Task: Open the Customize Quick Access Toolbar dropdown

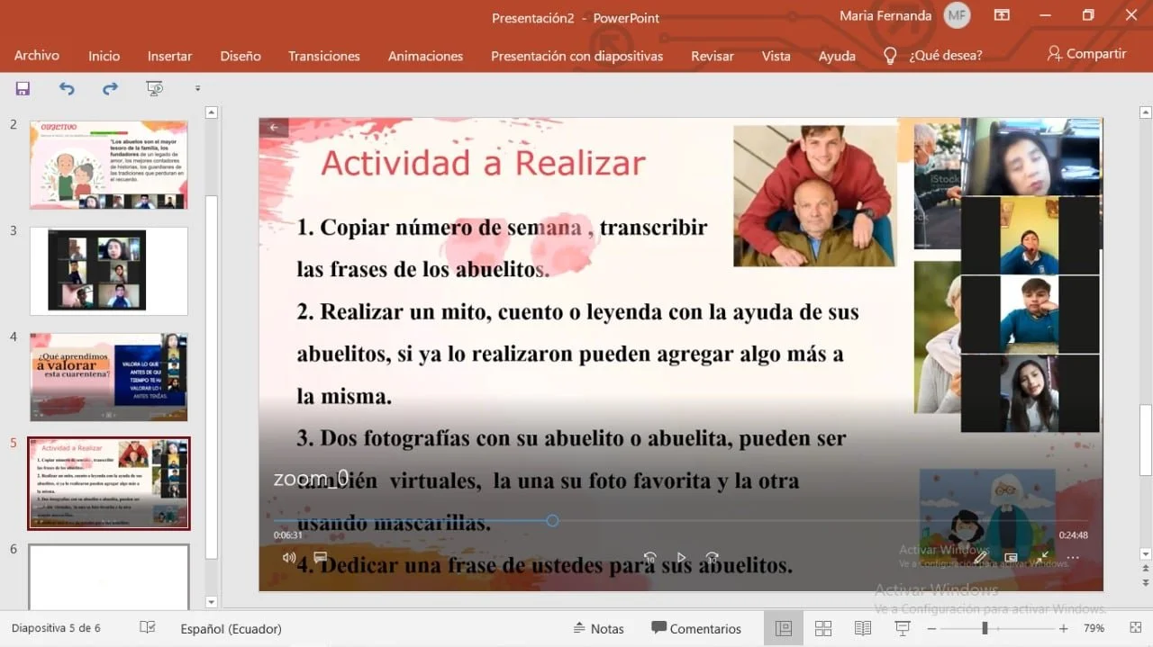Action: tap(197, 88)
